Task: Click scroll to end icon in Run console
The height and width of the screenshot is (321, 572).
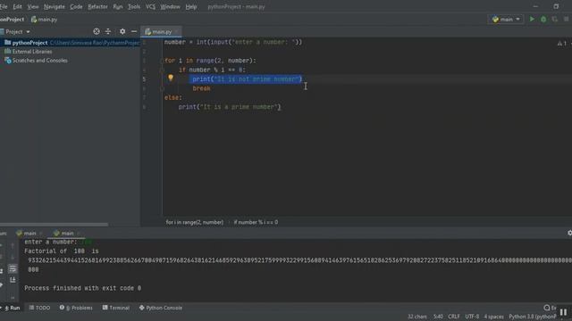Action: (x=13, y=279)
